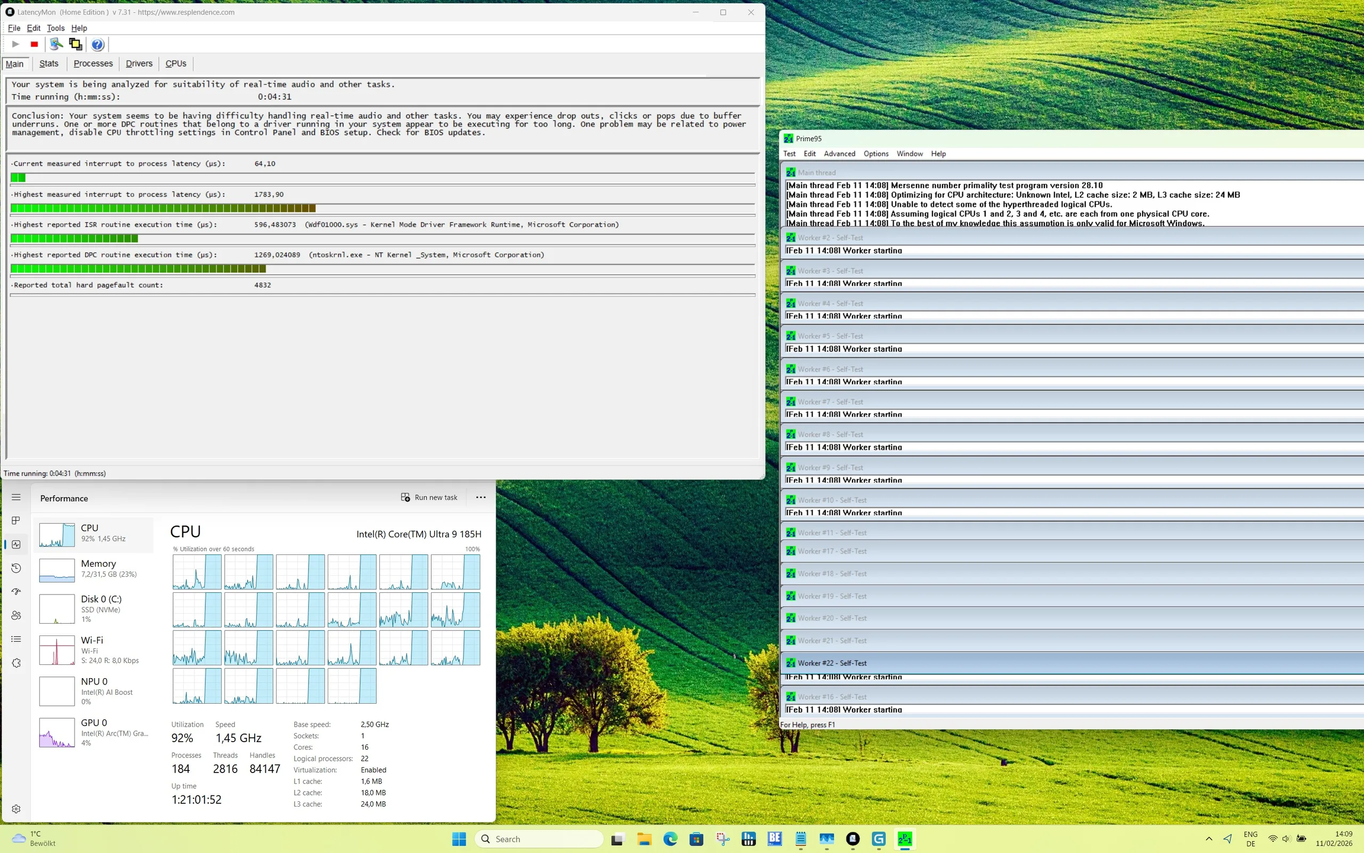
Task: Open the three-dots more options menu
Action: click(x=480, y=497)
